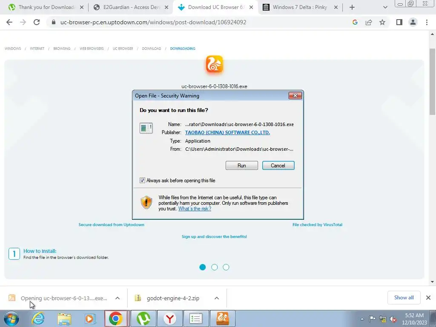Open the What's the risk link
The height and width of the screenshot is (327, 436).
(195, 209)
